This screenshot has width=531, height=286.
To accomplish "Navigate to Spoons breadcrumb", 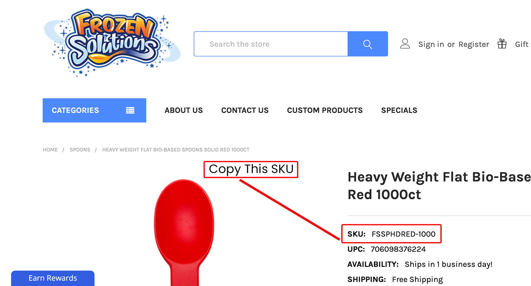I will pyautogui.click(x=80, y=150).
